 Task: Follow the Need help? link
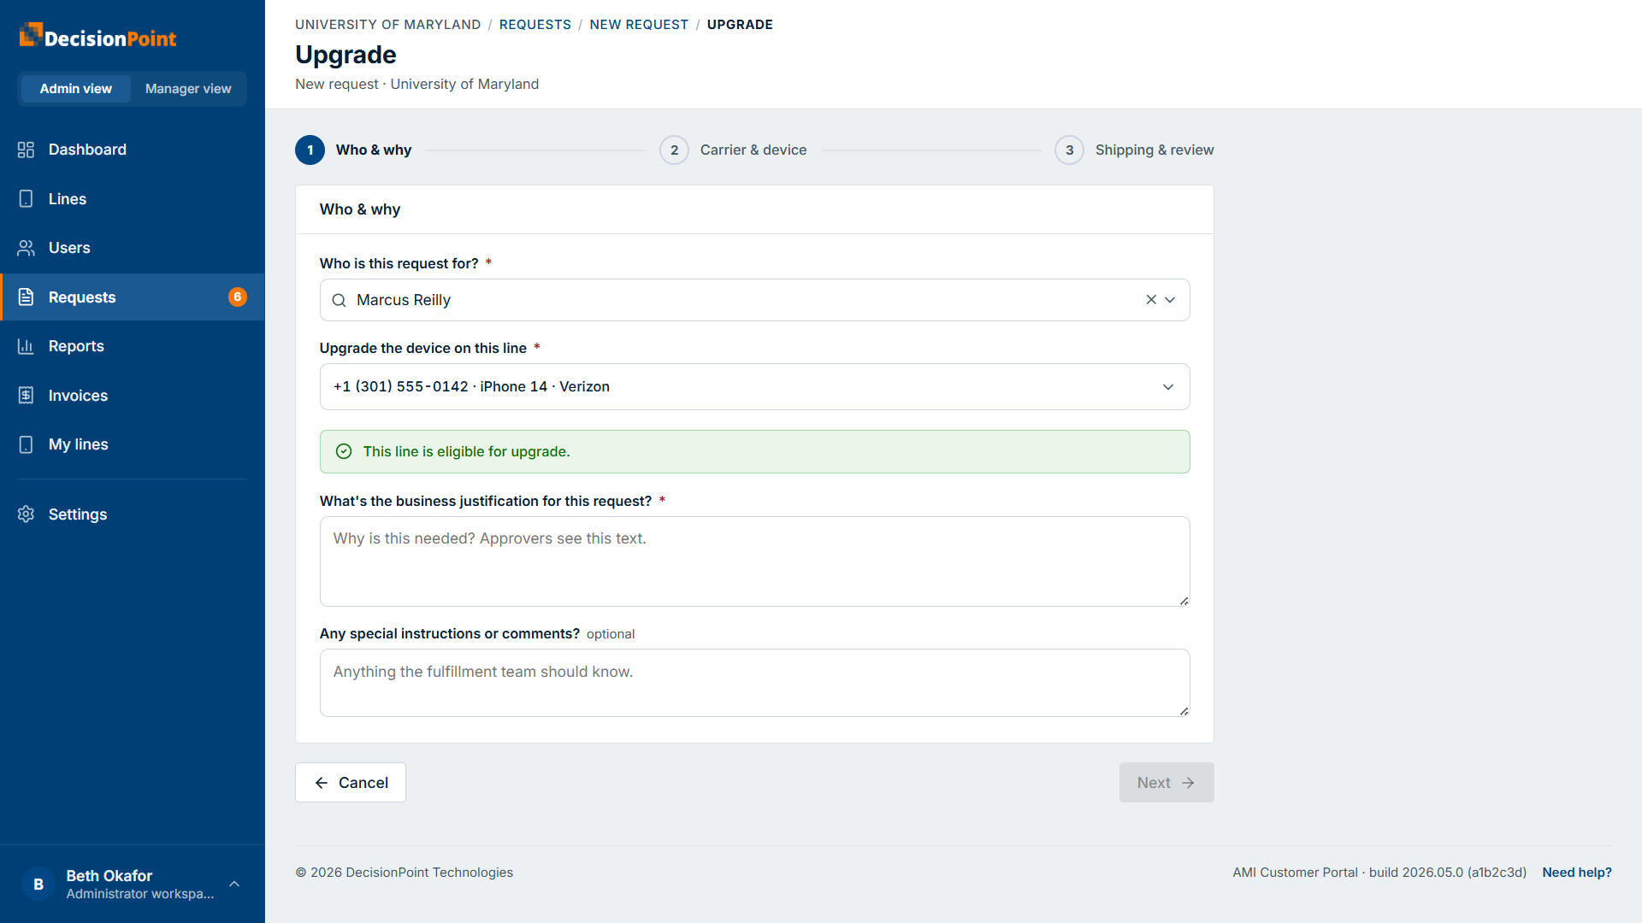tap(1577, 873)
